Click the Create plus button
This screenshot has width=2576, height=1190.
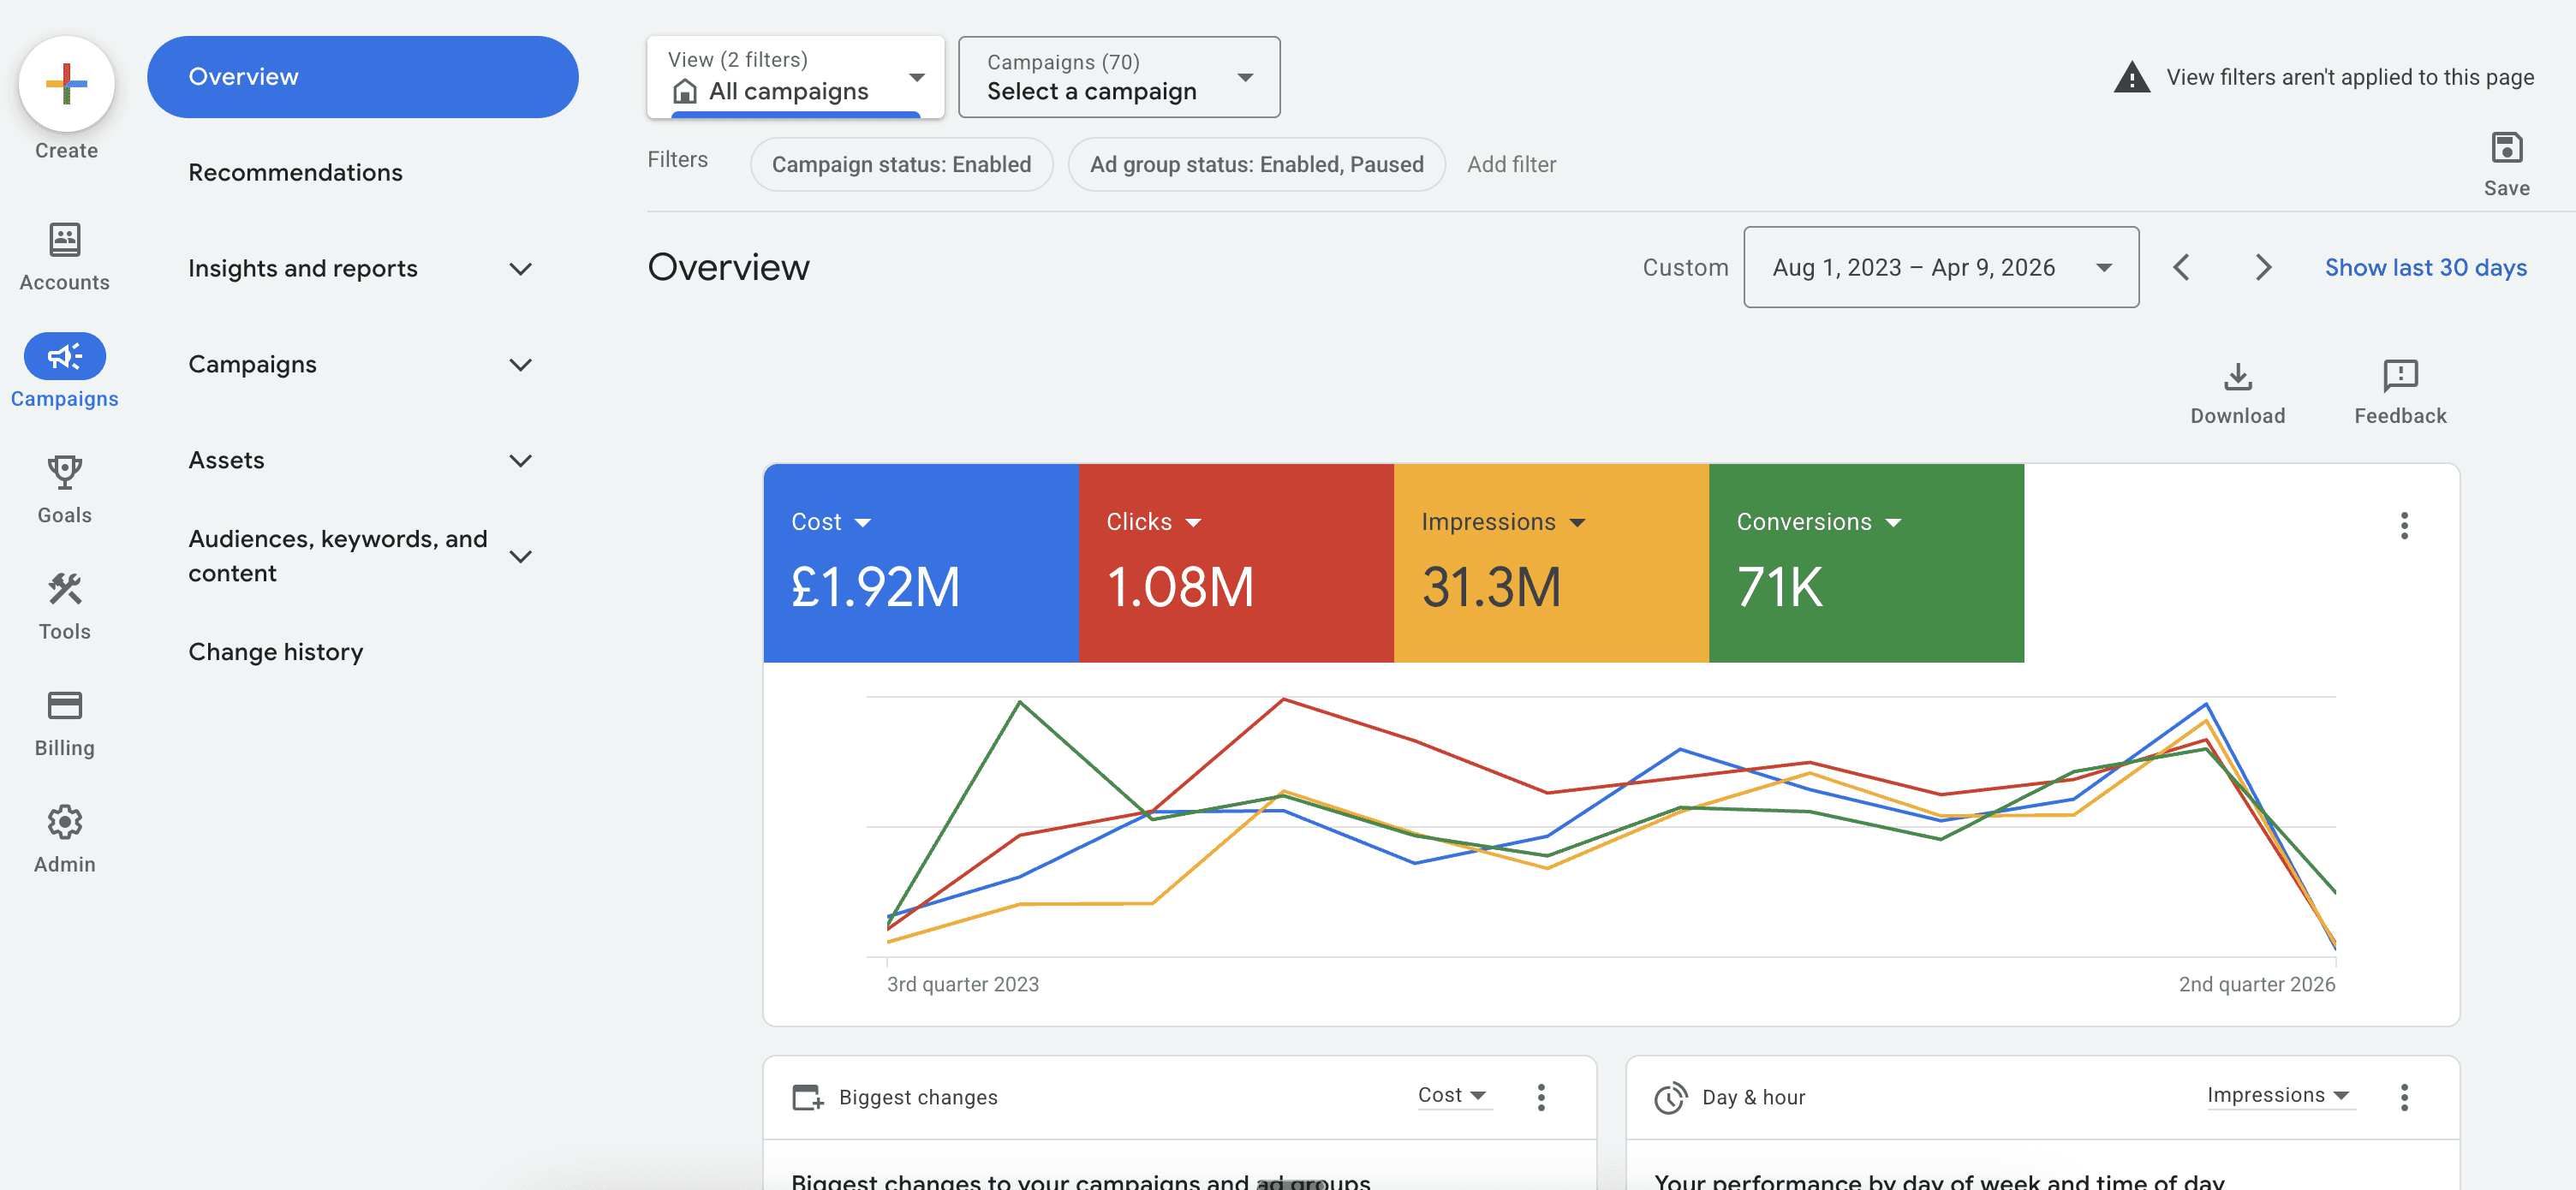[66, 84]
